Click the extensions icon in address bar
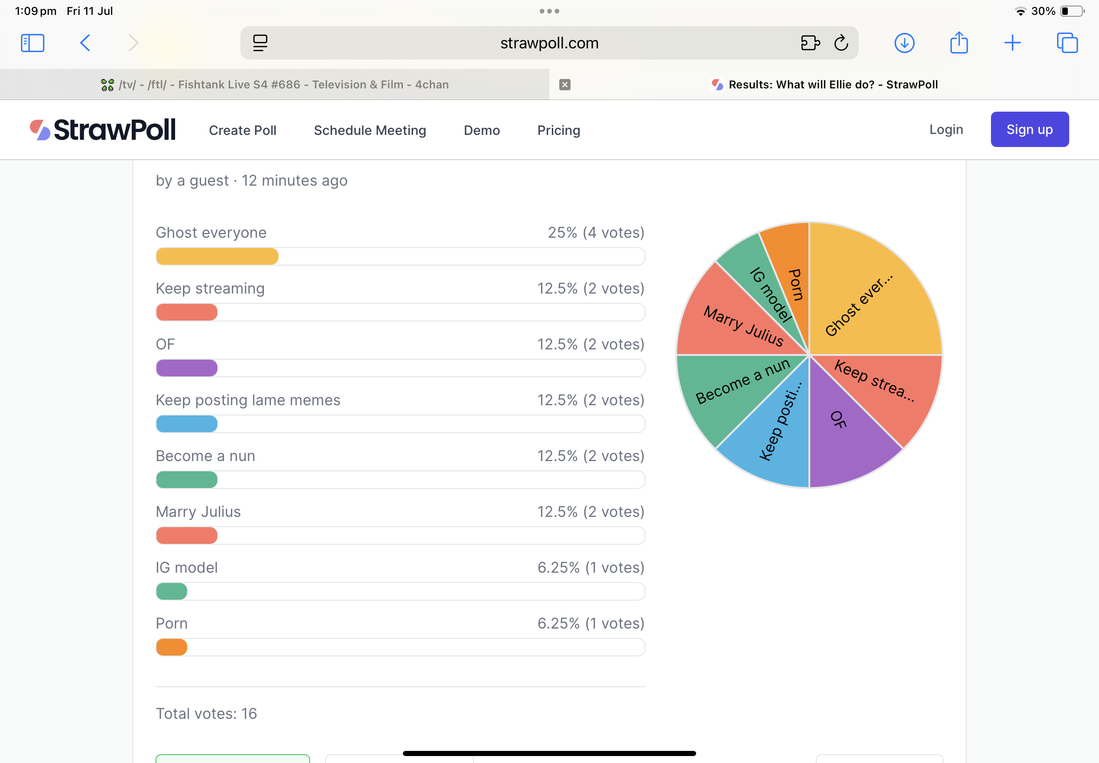Screen dimensions: 1099x763 810,43
